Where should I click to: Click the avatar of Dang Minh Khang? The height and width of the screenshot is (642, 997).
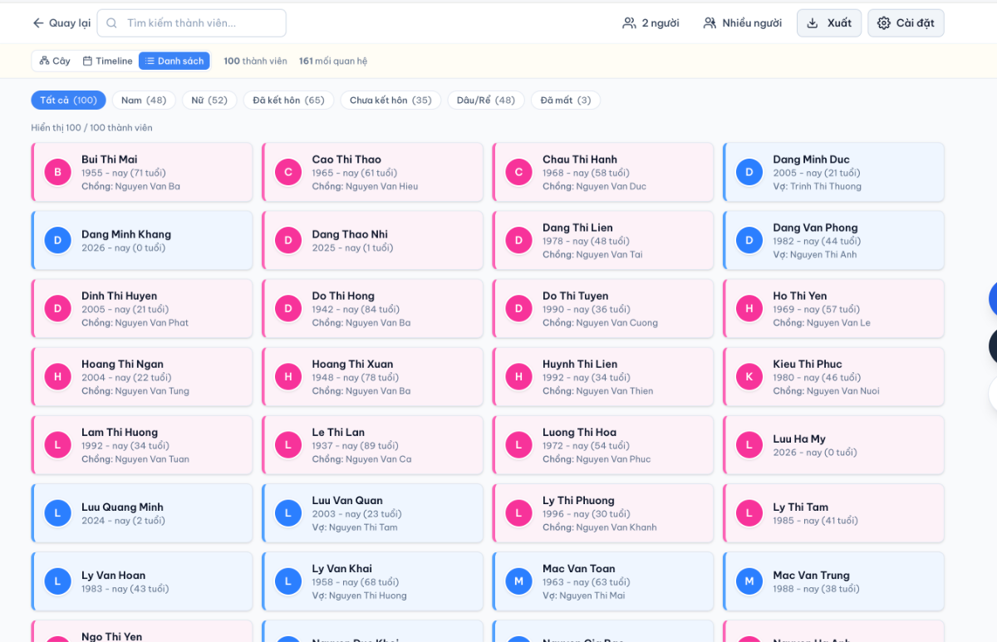(57, 240)
